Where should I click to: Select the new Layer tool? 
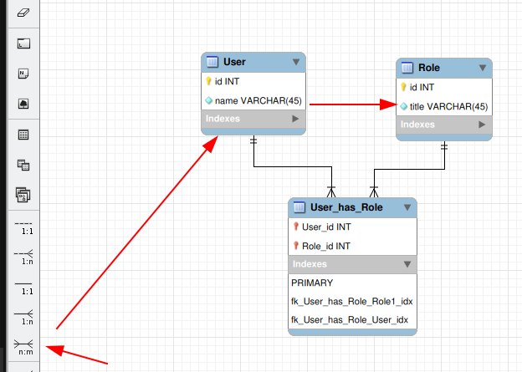tap(23, 43)
